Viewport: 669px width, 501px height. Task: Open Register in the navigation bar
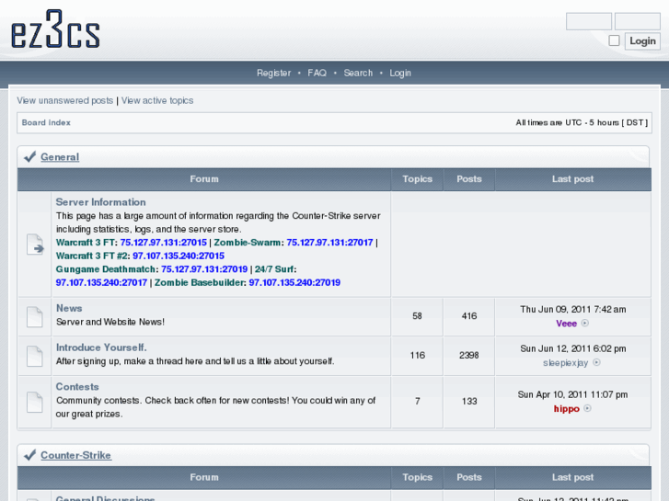click(x=273, y=73)
